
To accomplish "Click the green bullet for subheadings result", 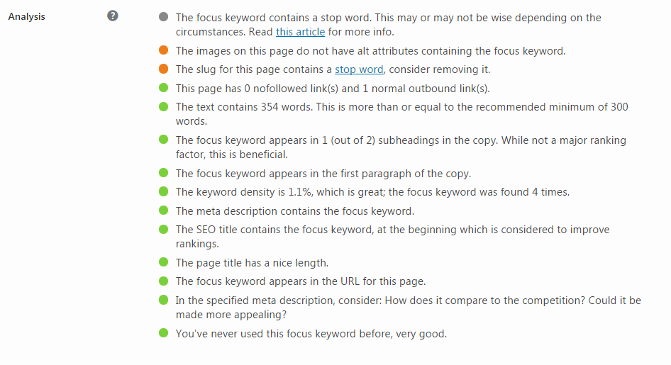I will pyautogui.click(x=163, y=140).
